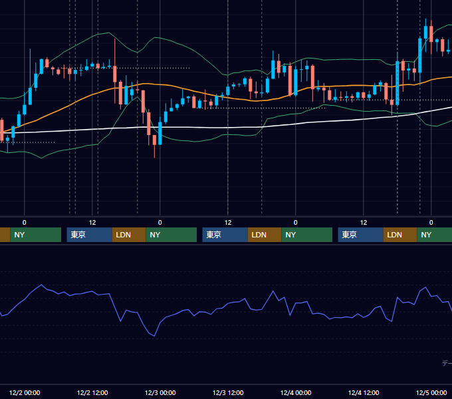This screenshot has width=452, height=399.
Task: Click the 12/2 12:00 date label
Action: pos(92,392)
